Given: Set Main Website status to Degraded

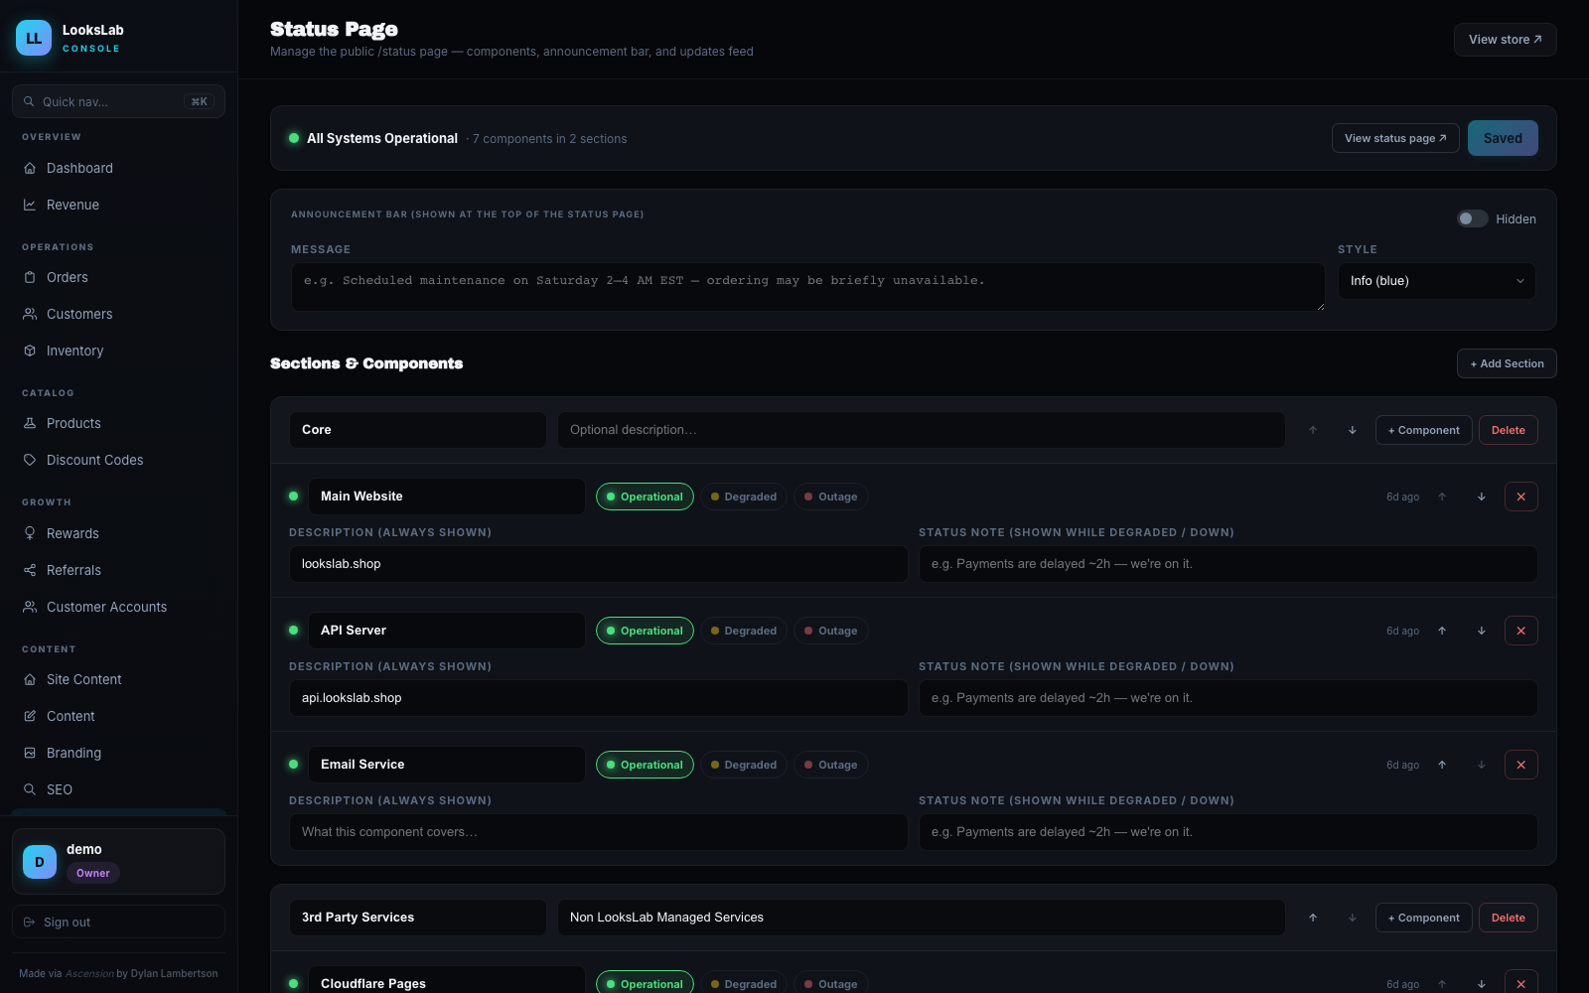Looking at the screenshot, I should coord(744,496).
